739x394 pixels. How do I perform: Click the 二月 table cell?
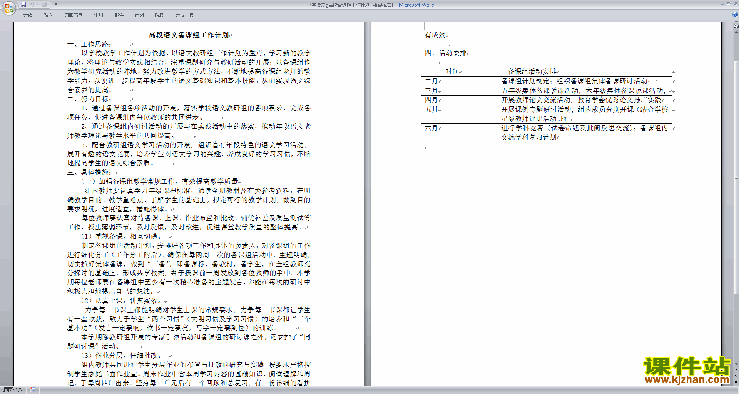point(460,81)
